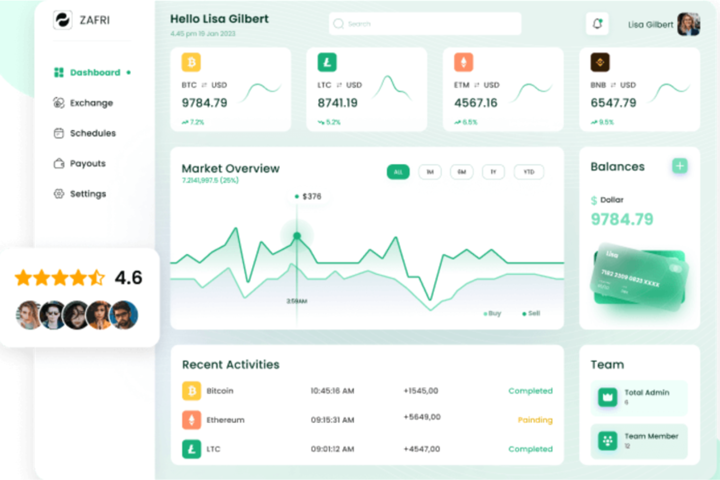Click the BNB coin icon

click(600, 62)
